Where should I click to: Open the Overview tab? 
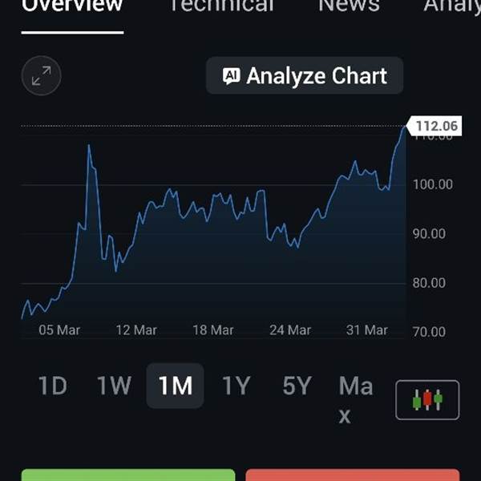(x=72, y=6)
